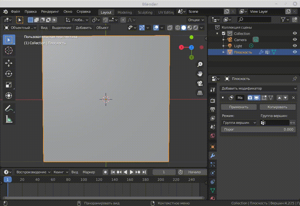Select the Scale tool
The image size is (300, 206).
coord(9,85)
